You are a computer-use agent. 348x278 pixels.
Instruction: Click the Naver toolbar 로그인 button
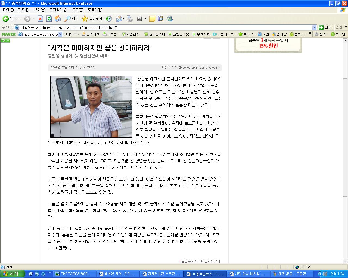pyautogui.click(x=338, y=34)
